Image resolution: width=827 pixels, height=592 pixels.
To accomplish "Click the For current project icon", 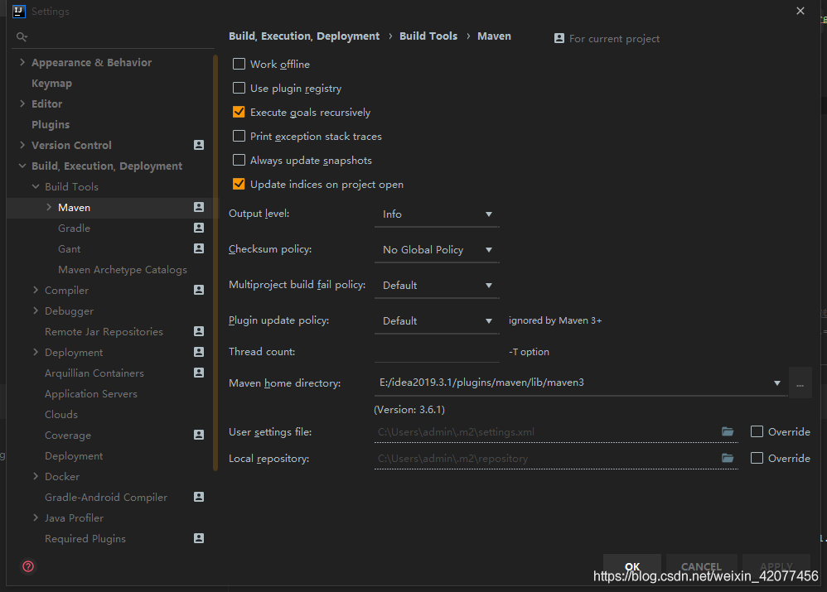I will (x=559, y=38).
